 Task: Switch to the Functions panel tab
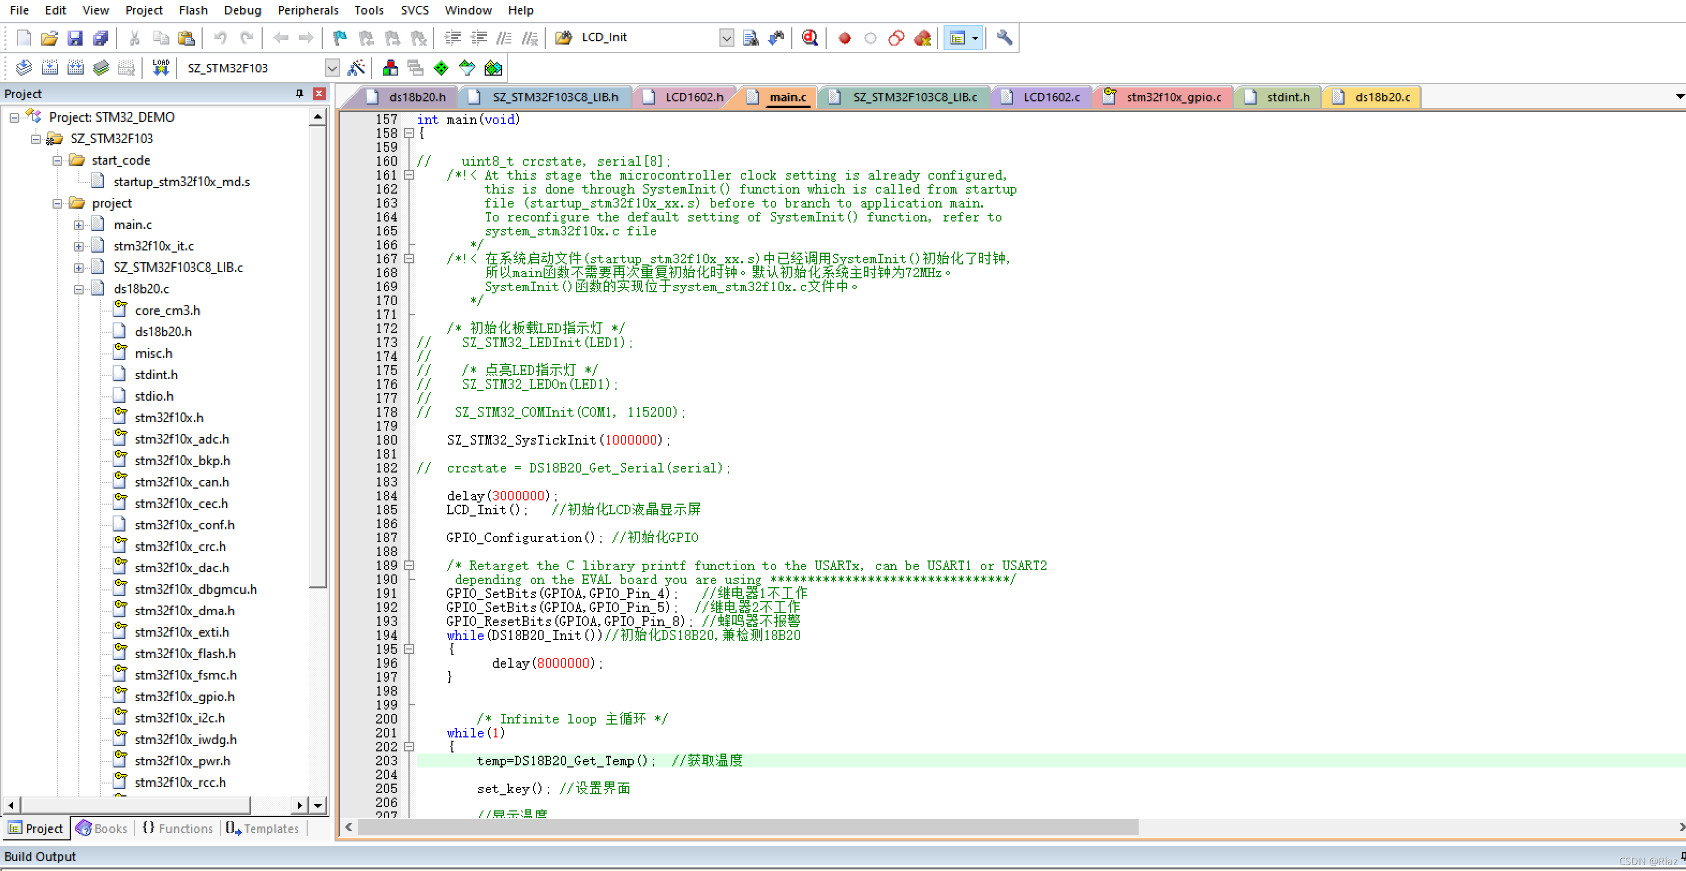pyautogui.click(x=178, y=829)
